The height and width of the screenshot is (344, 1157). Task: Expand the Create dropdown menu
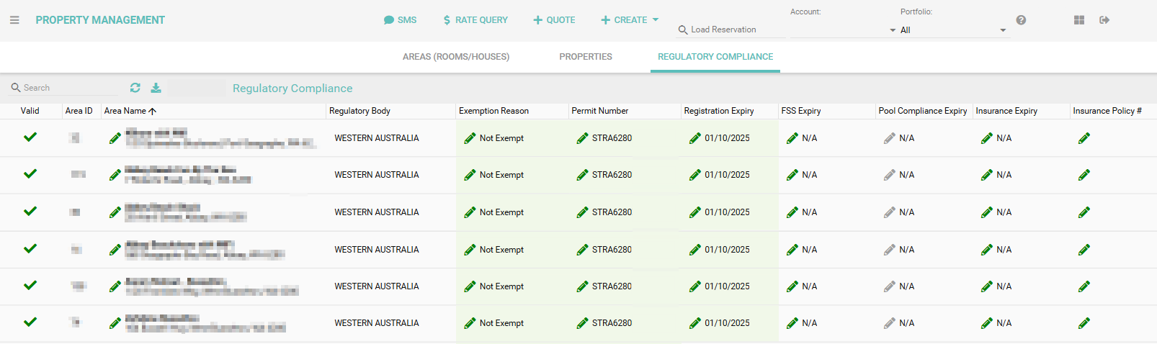click(630, 20)
